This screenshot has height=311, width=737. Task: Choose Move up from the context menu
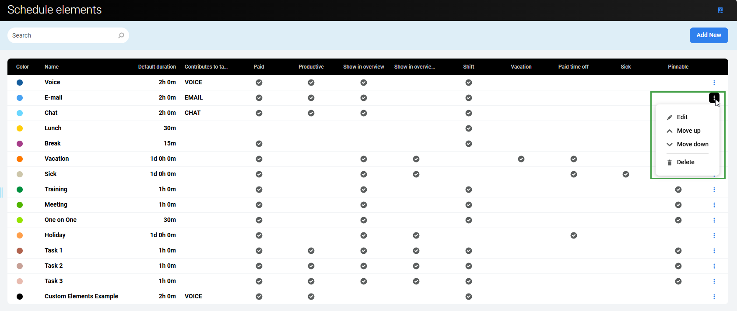tap(688, 131)
